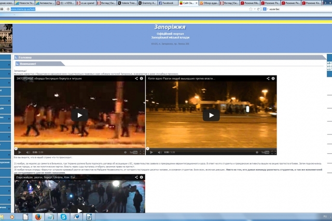The height and width of the screenshot is (221, 332).
Task: Open Skype from the taskbar
Action: pyautogui.click(x=63, y=217)
